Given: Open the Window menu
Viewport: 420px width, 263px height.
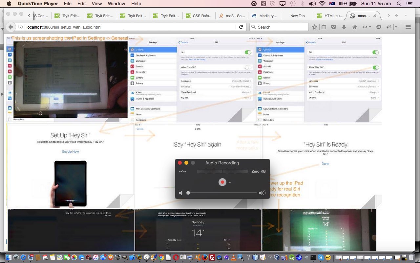Looking at the screenshot, I should click(116, 4).
